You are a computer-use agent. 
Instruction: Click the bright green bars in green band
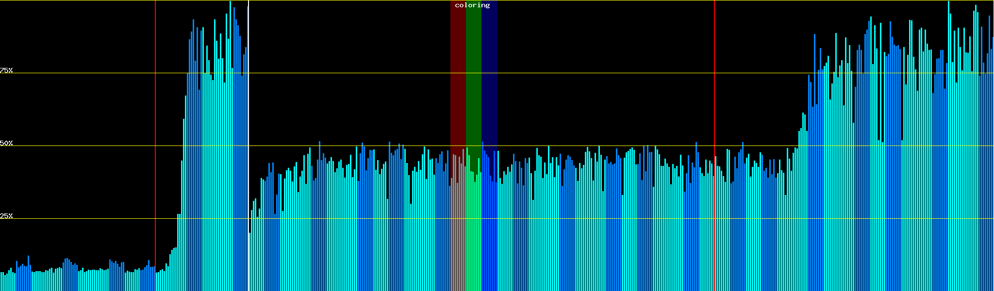pos(473,233)
